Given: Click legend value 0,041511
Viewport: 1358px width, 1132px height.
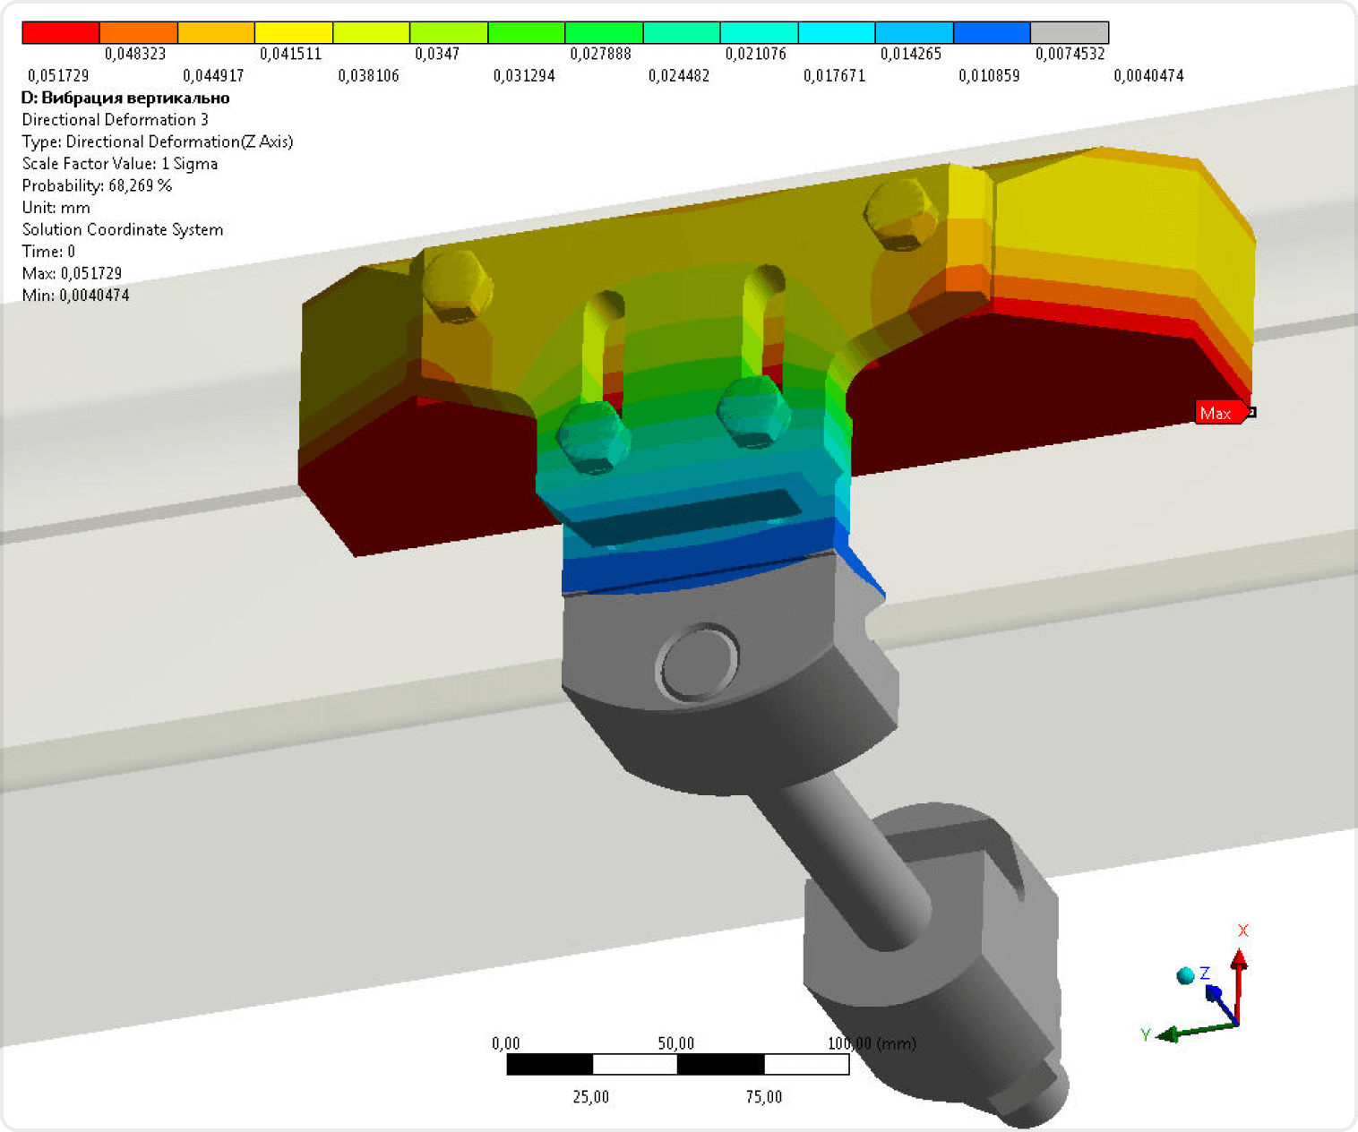Looking at the screenshot, I should point(290,54).
